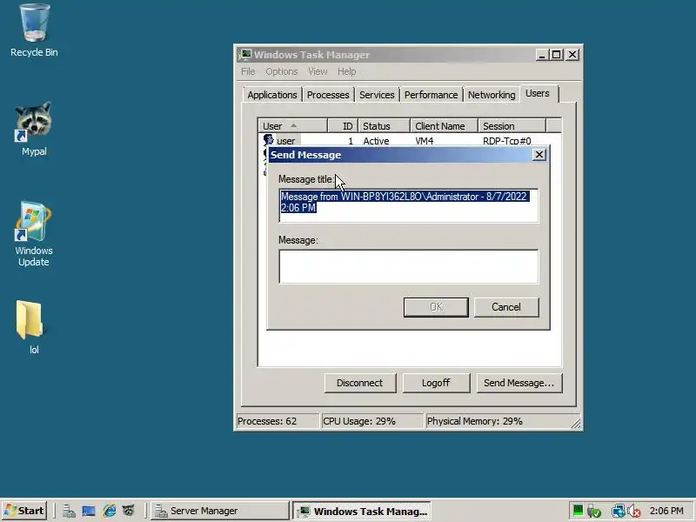Cancel the Send Message dialog
The height and width of the screenshot is (522, 696).
point(506,307)
